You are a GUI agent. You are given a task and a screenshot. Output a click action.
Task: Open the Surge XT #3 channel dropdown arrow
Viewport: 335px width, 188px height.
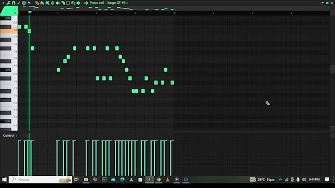pos(127,3)
